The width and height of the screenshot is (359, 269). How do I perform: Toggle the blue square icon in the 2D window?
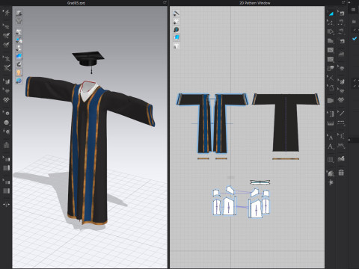[x=177, y=37]
